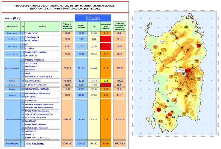The height and width of the screenshot is (149, 221).
Task: Select map marker 29 on the map
Action: (175, 100)
